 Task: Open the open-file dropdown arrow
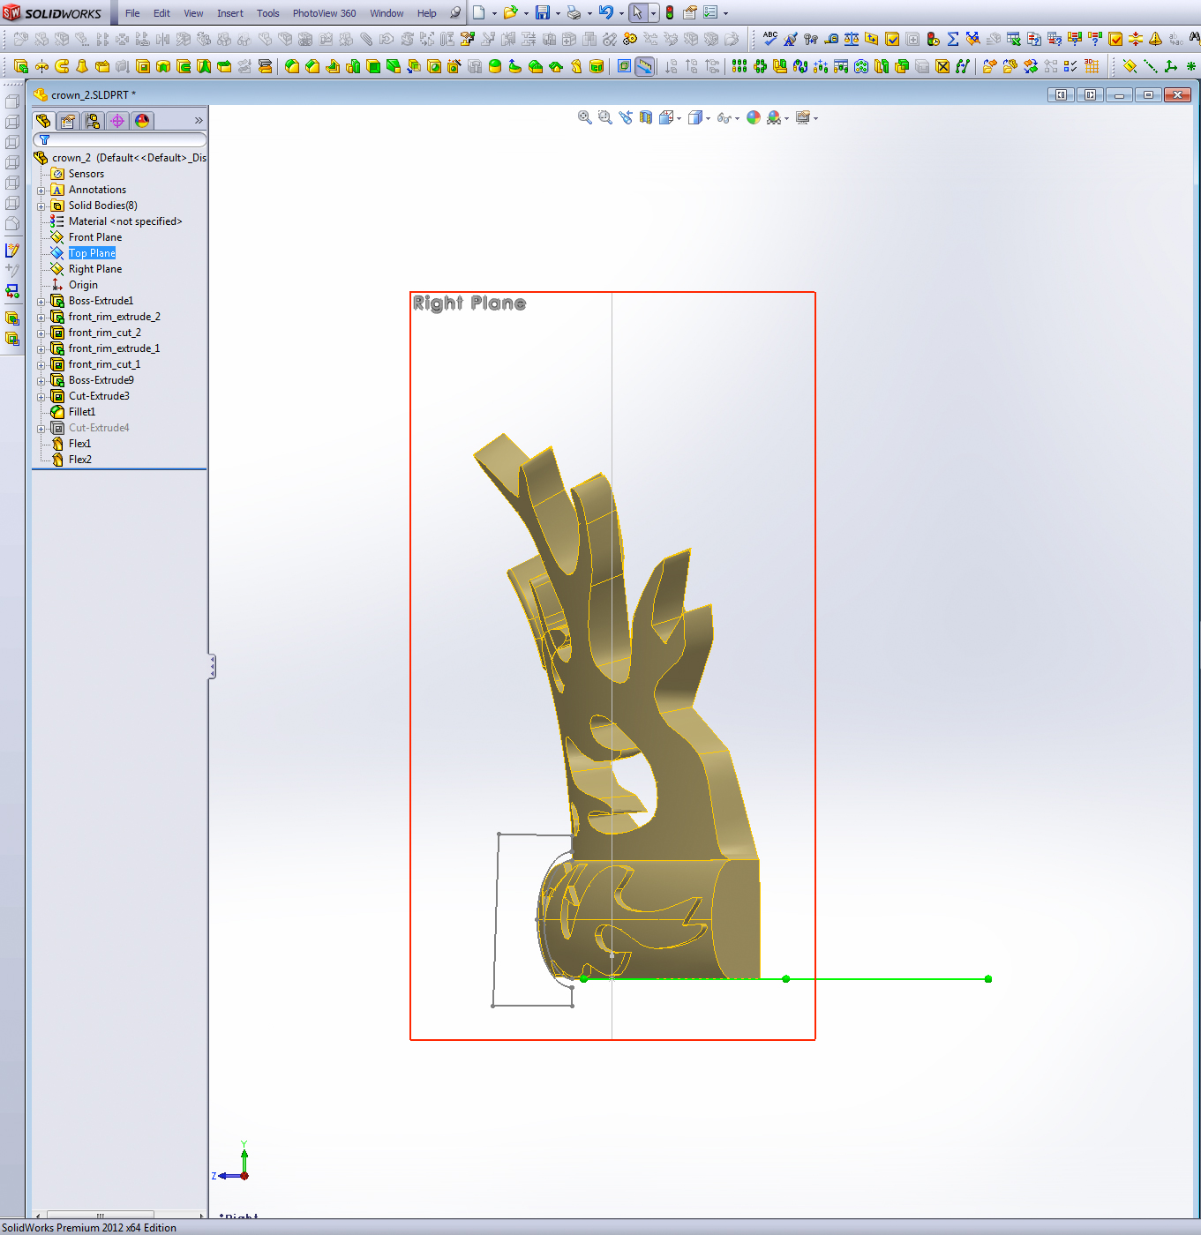tap(526, 14)
